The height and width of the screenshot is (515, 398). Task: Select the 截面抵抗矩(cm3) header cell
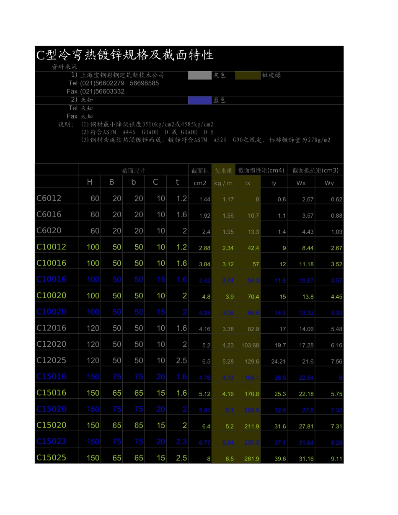point(315,170)
